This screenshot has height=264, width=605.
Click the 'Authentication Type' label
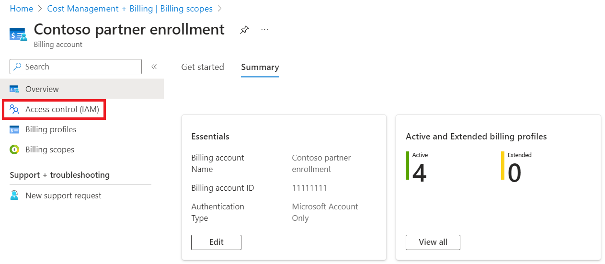coord(218,212)
